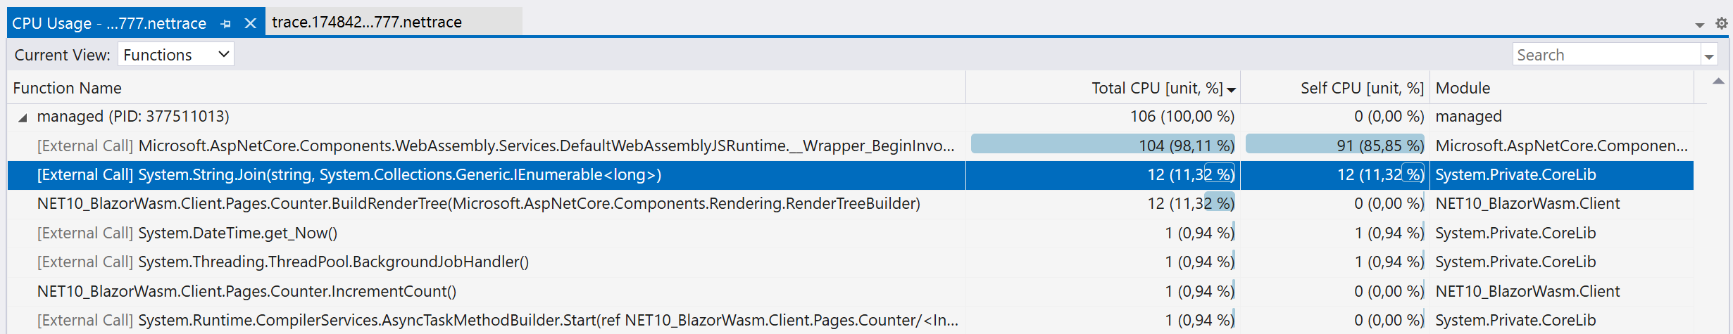This screenshot has height=334, width=1733.
Task: Sort by Self CPU [unit, %] column
Action: [1335, 88]
